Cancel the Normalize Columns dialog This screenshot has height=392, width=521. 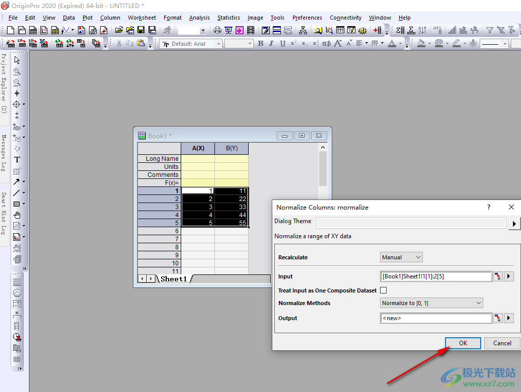(x=502, y=343)
